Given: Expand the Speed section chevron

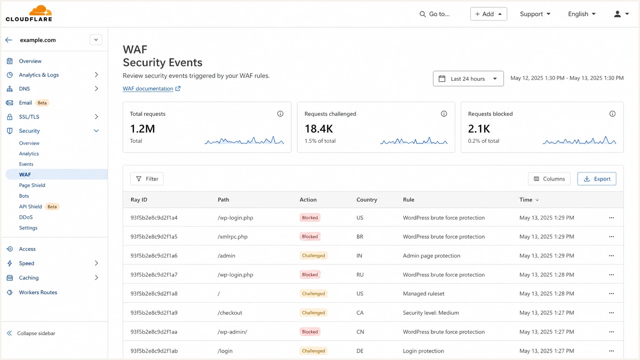Looking at the screenshot, I should pyautogui.click(x=96, y=263).
